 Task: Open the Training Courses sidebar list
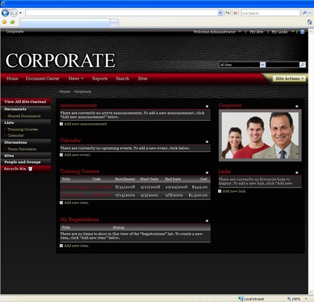pyautogui.click(x=23, y=130)
